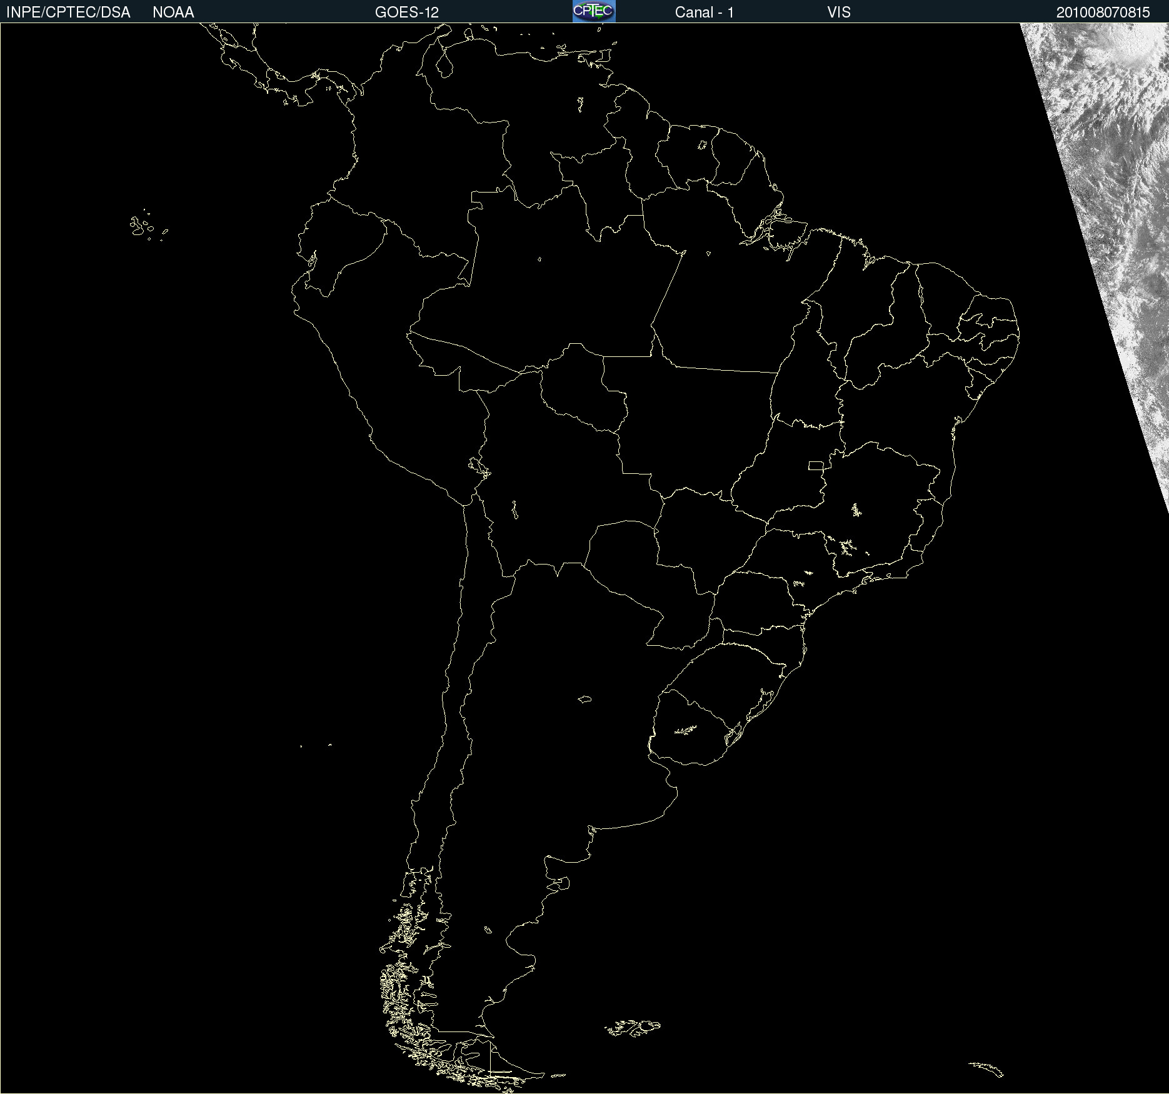Click the Falkland Islands outline
This screenshot has width=1169, height=1094.
[633, 1027]
